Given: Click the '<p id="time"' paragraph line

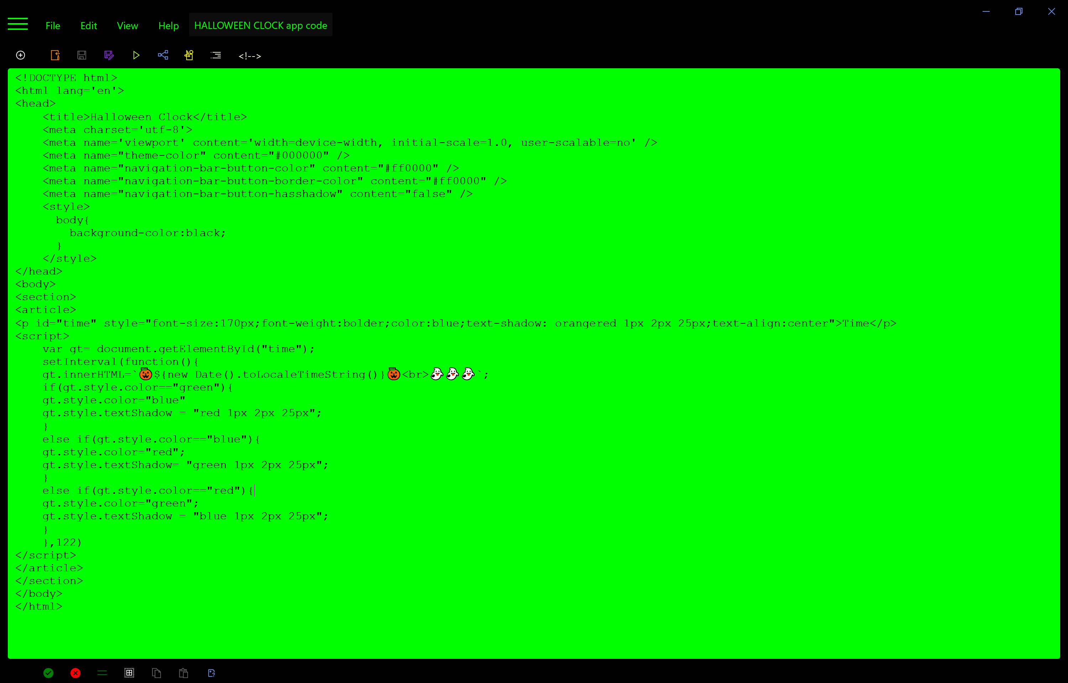Looking at the screenshot, I should [456, 323].
